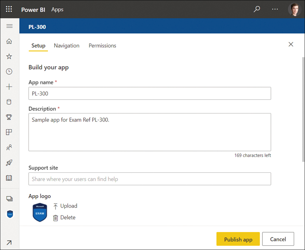Viewport: 305px width, 250px height.
Task: Click the vertical scrollbar of the pane
Action: [303, 109]
